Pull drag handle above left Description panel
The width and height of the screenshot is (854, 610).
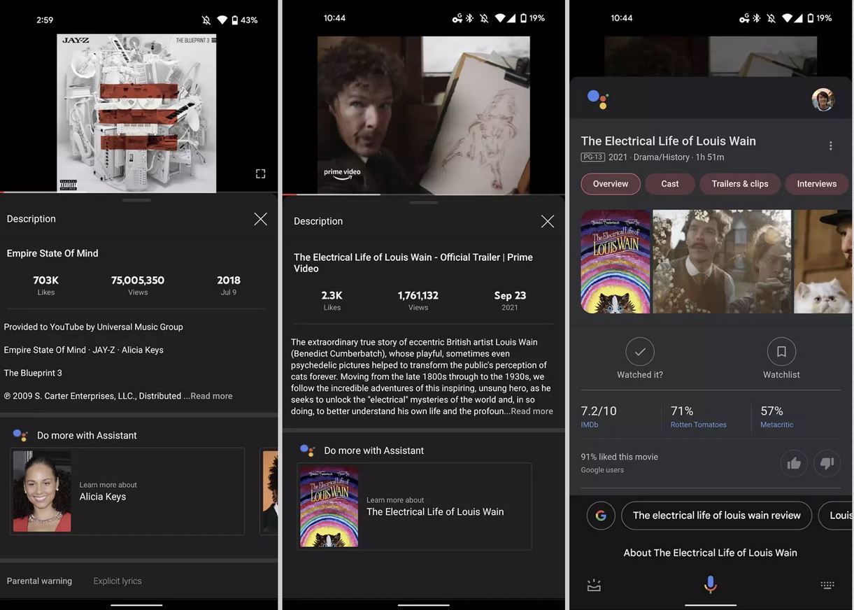click(136, 200)
